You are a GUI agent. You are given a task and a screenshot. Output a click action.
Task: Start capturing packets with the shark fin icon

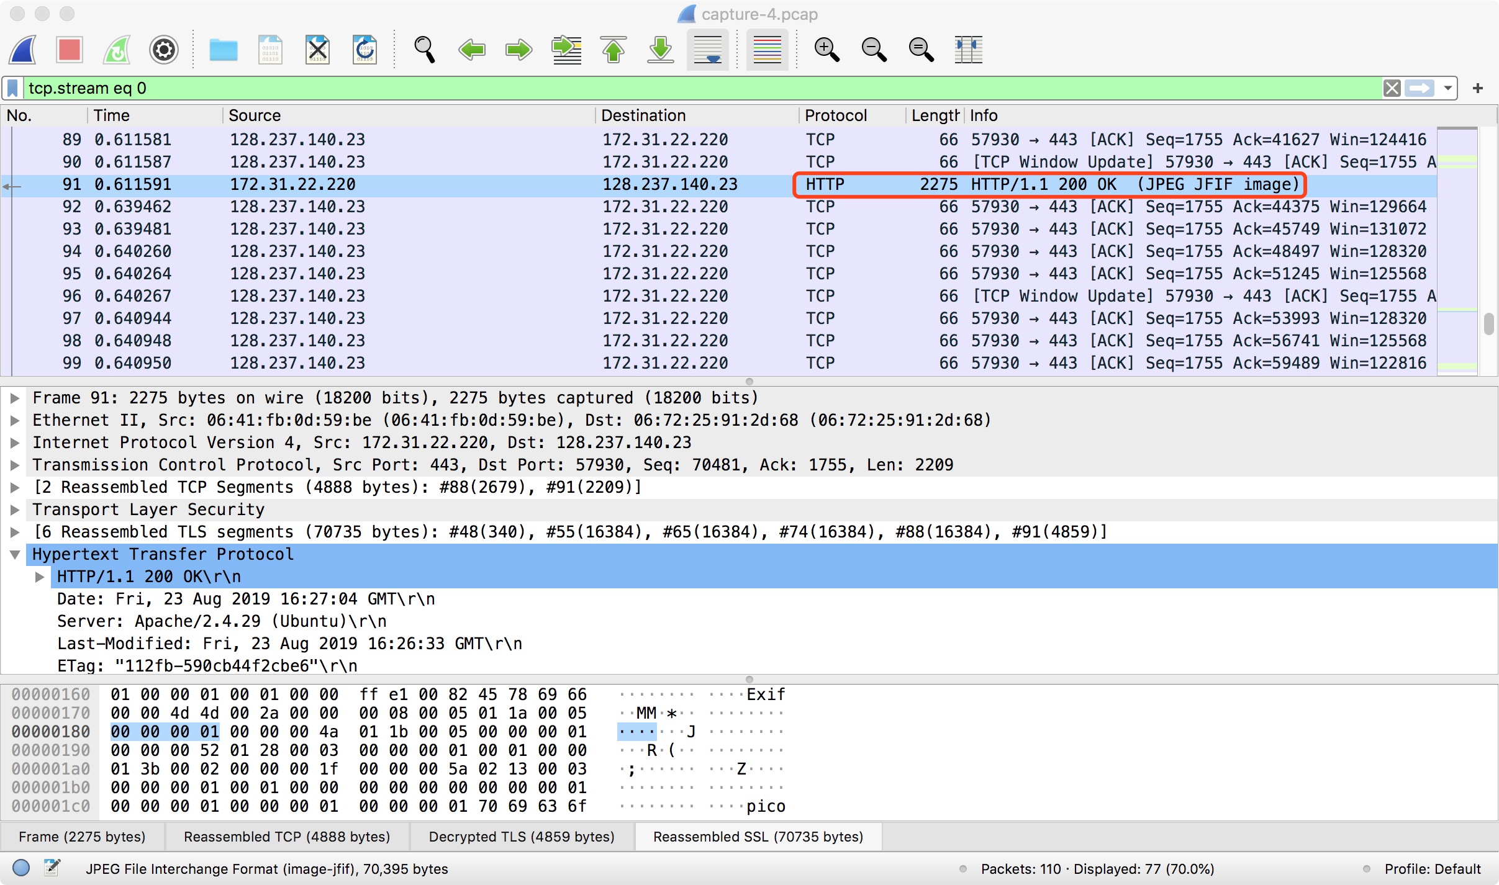coord(22,50)
